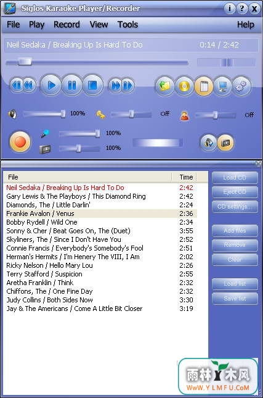Image resolution: width=263 pixels, height=398 pixels.
Task: Select Connie Francis / Everybody's Somebody's Fool
Action: (100, 248)
